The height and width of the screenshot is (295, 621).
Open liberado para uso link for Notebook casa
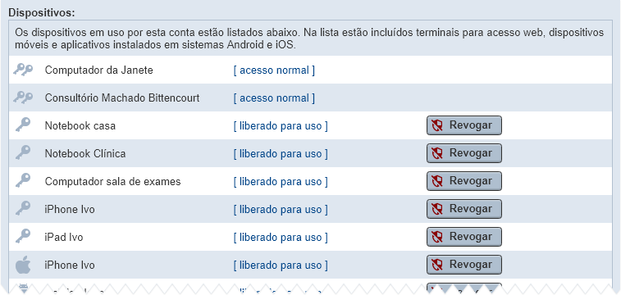click(x=281, y=126)
